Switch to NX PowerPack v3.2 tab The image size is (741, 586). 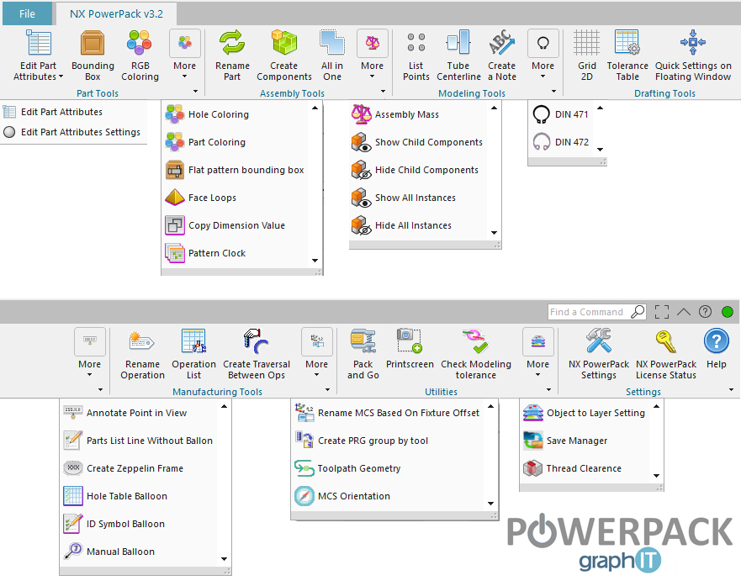(116, 13)
